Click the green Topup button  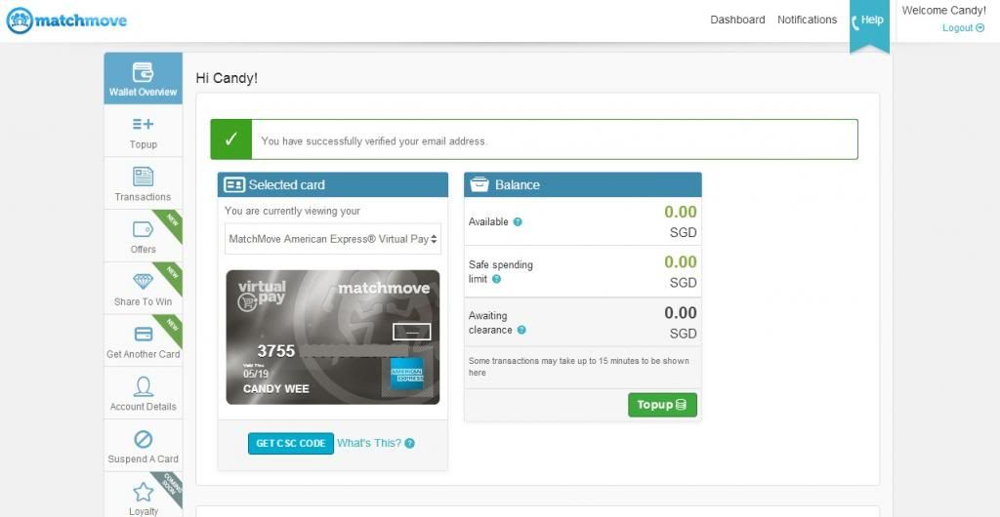(x=662, y=405)
